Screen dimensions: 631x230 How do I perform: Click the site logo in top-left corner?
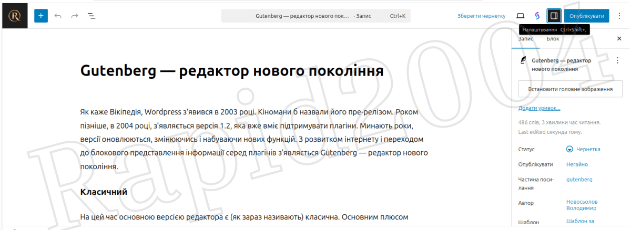14,16
